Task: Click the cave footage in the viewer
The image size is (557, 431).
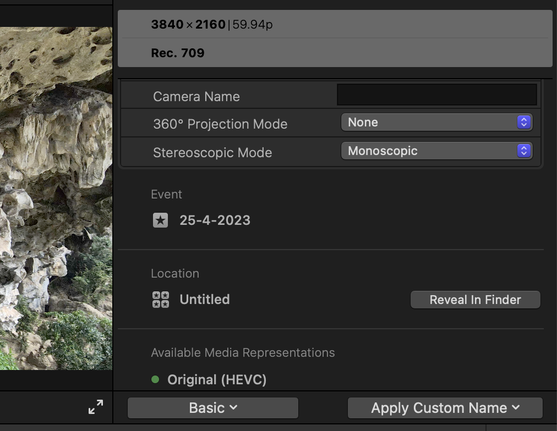Action: click(x=55, y=198)
